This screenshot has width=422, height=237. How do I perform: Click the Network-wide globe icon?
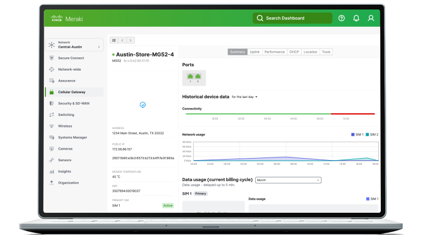pyautogui.click(x=52, y=70)
